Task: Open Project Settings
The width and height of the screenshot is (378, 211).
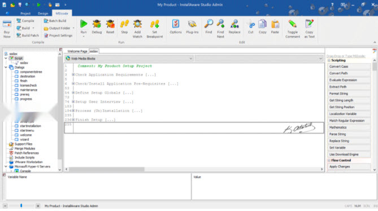Action: click(58, 36)
